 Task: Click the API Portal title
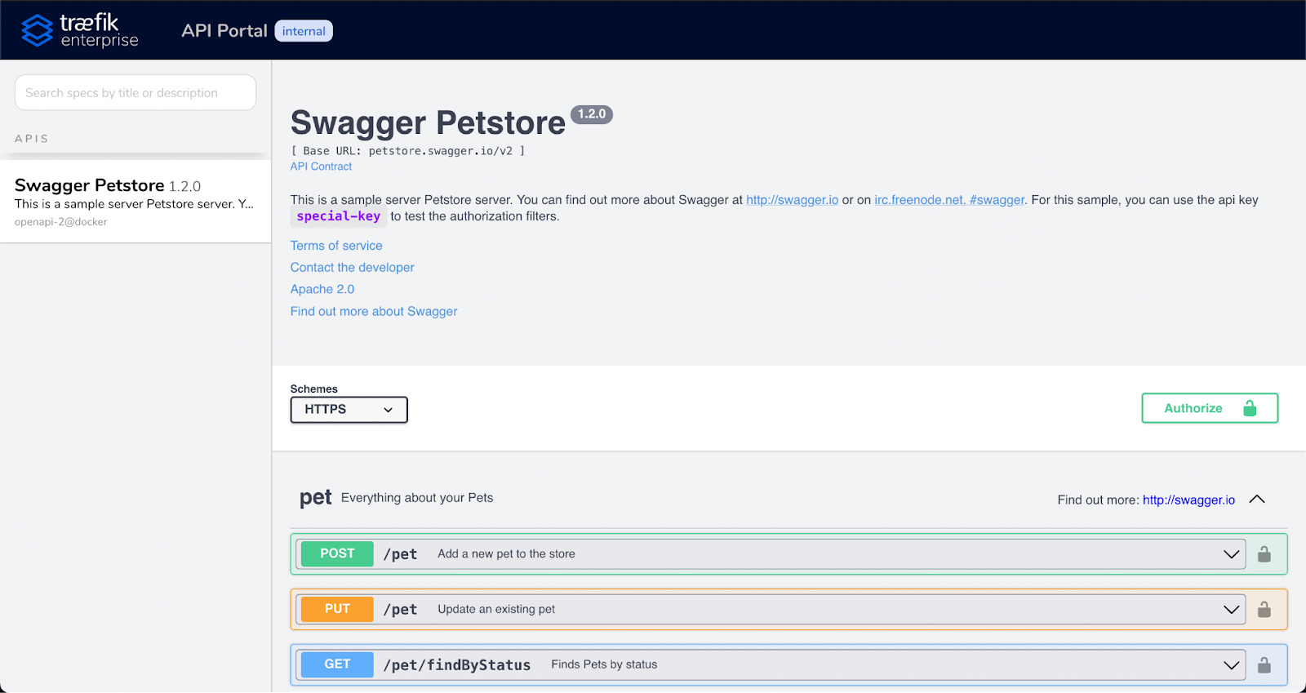[224, 31]
